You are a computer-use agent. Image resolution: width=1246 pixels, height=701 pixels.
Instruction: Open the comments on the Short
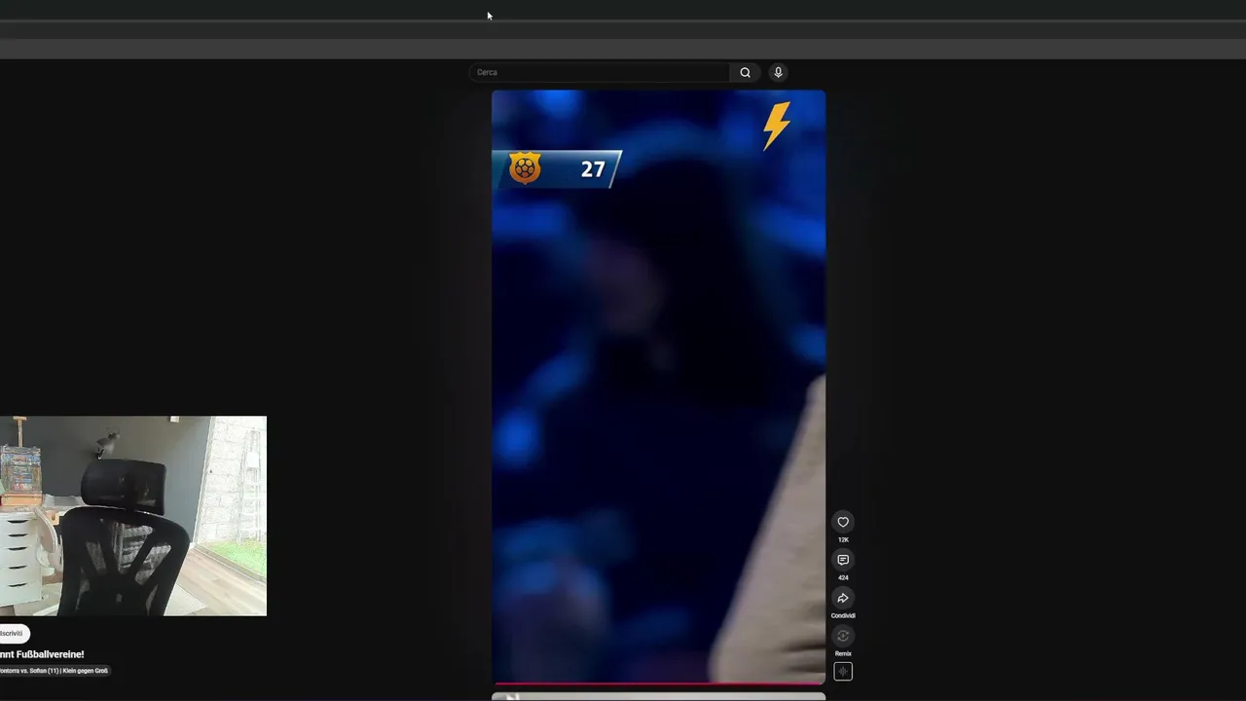[843, 560]
